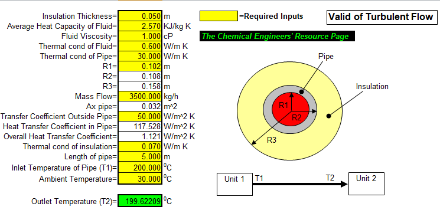440x223 pixels.
Task: Click the Valid of Turbulent Flow box
Action: tap(382, 17)
